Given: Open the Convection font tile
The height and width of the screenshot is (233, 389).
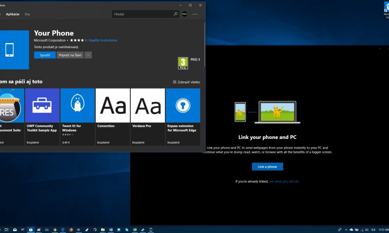Looking at the screenshot, I should pos(113,117).
